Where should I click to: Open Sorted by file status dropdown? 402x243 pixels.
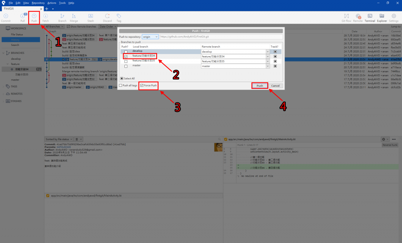click(59, 139)
